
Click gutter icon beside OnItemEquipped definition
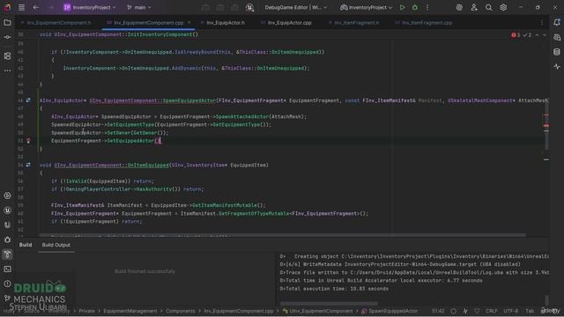tap(28, 165)
